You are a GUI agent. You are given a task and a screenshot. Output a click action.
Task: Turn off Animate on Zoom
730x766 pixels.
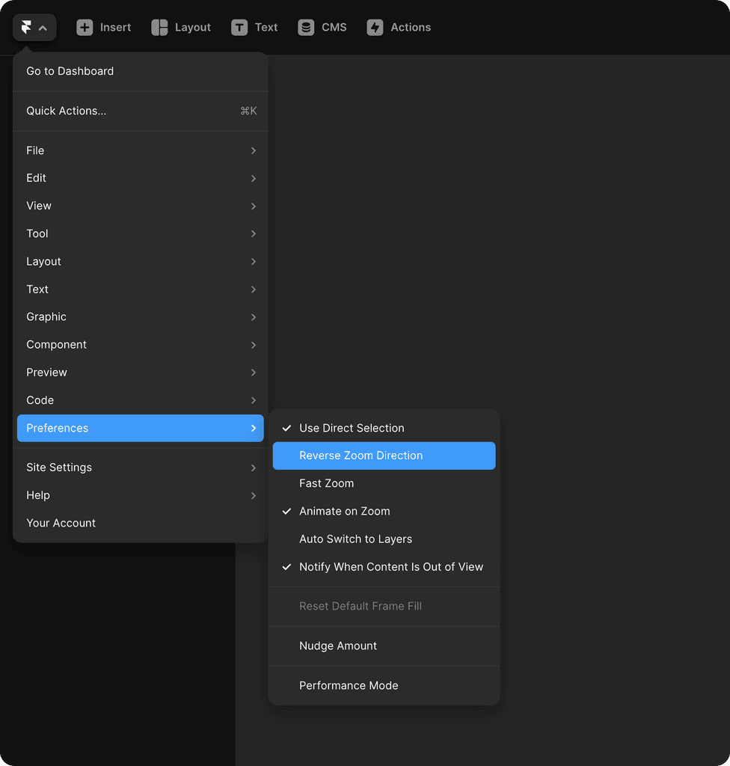pyautogui.click(x=345, y=511)
